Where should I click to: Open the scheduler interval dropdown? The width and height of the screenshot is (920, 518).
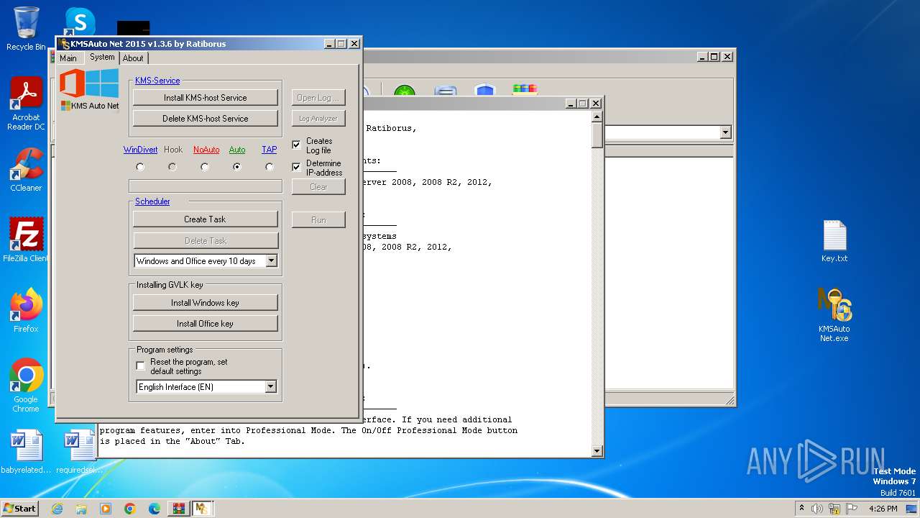[x=271, y=261]
